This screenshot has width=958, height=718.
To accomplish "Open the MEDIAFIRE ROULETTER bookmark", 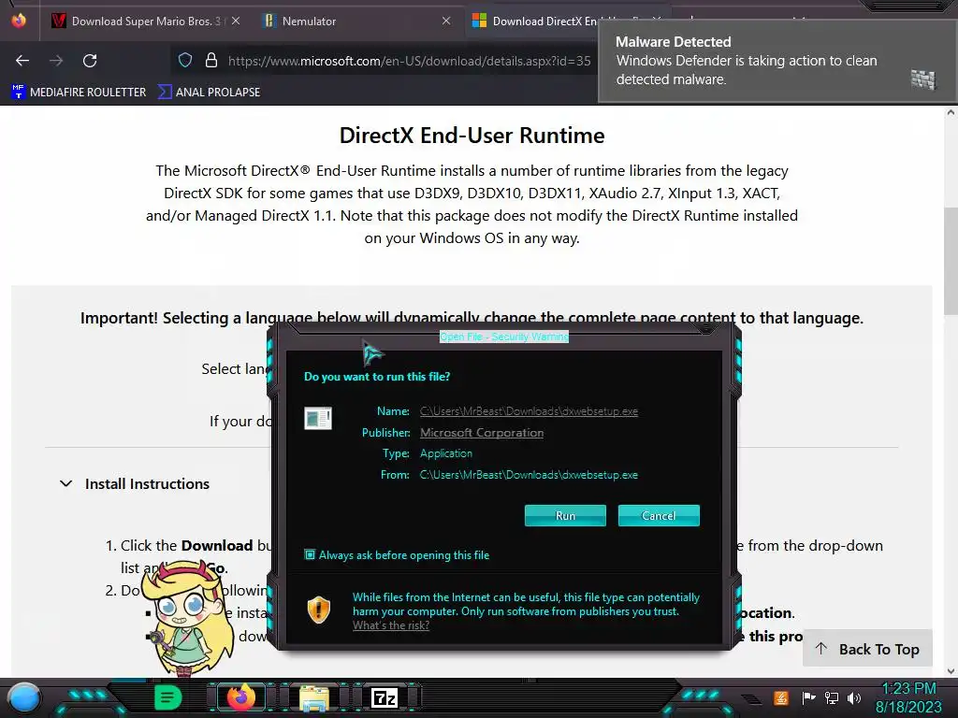I will 79,92.
